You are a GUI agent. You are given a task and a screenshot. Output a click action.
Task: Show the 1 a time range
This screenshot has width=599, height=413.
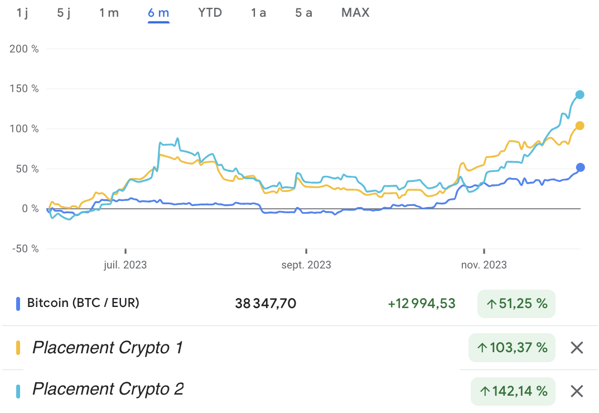tap(258, 12)
